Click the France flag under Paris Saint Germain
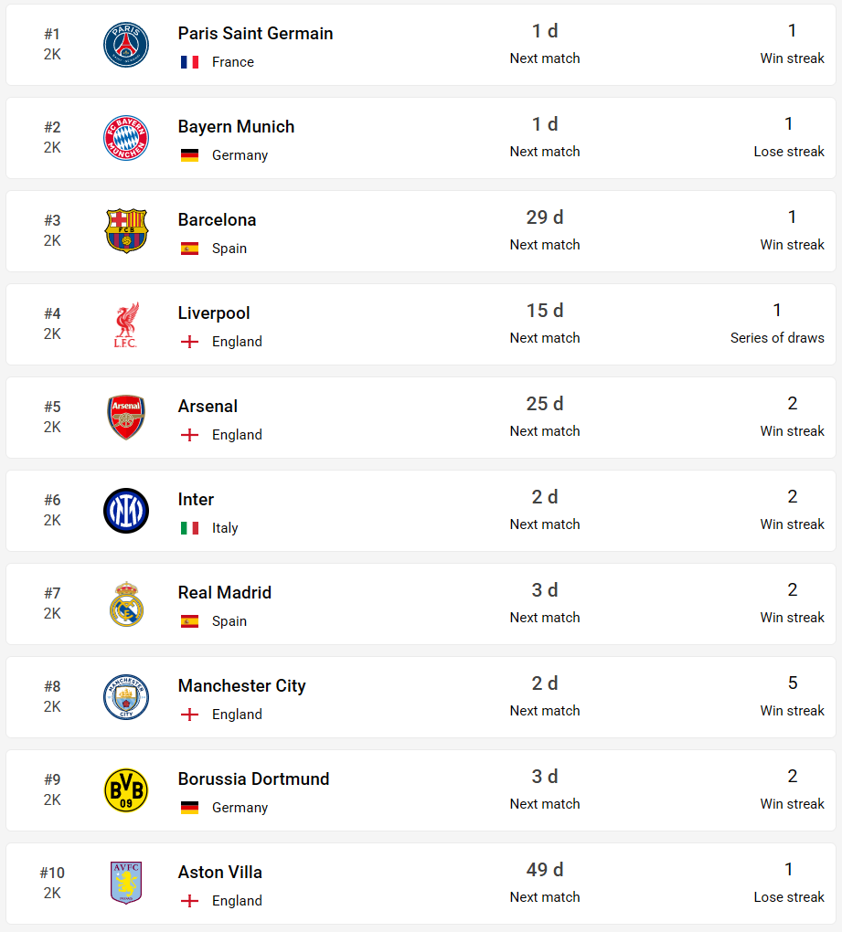 click(189, 62)
